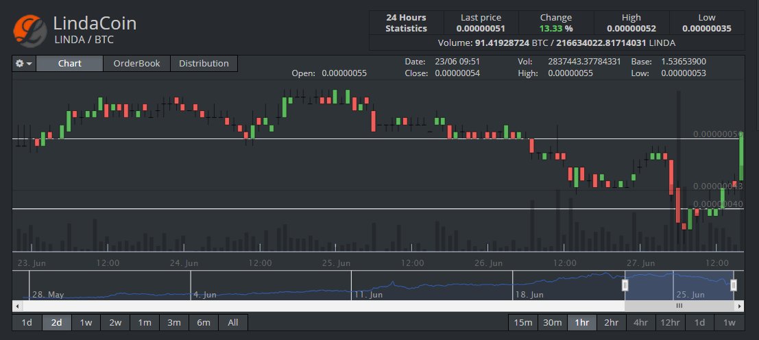
Task: Click the 26. Jun date axis label
Action: (488, 263)
